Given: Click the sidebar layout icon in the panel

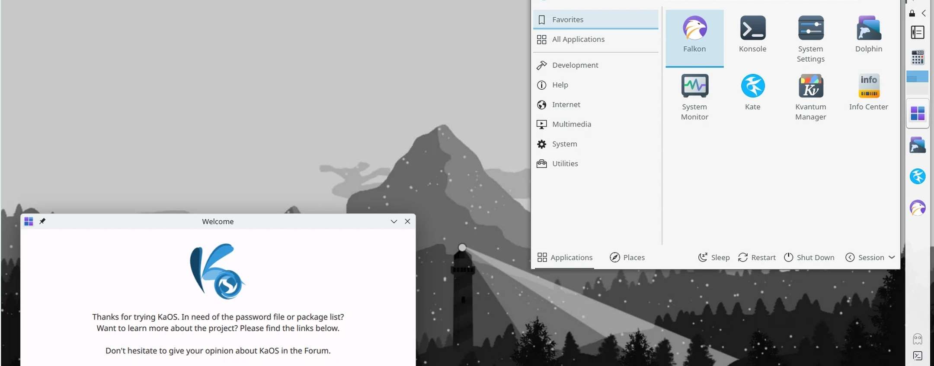Looking at the screenshot, I should [x=918, y=32].
